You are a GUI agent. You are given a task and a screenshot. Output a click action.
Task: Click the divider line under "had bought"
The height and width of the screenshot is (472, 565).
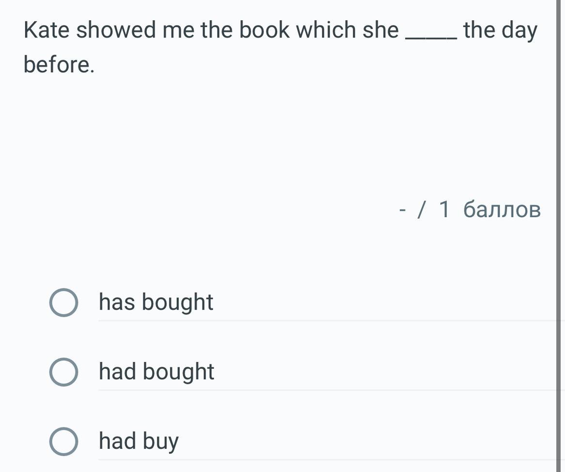330,390
